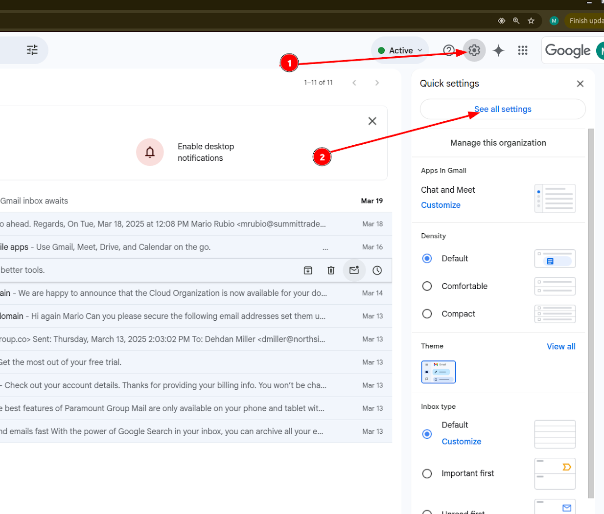Open the Cloud Organization email from Mar 14
Viewport: 604px width, 514px height.
(x=196, y=293)
